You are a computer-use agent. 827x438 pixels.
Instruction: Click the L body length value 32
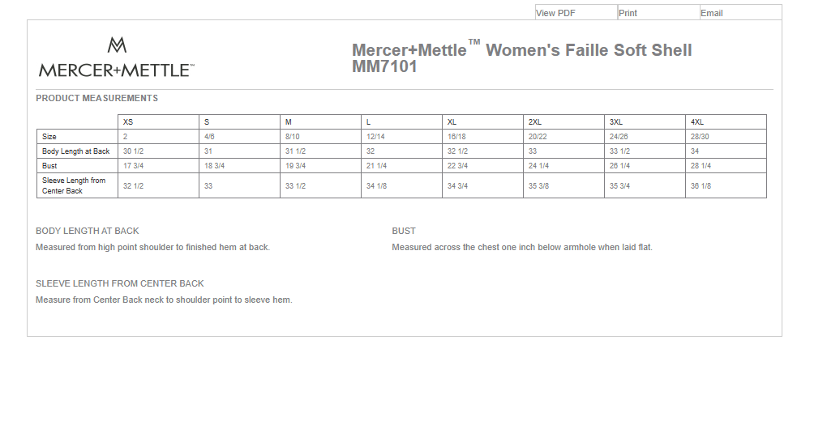pyautogui.click(x=371, y=151)
